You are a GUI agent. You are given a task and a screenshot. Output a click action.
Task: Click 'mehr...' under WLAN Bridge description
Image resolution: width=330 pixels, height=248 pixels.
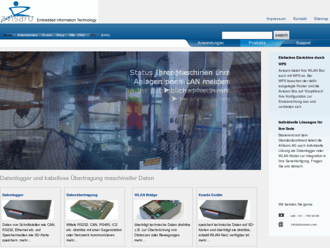point(140,240)
